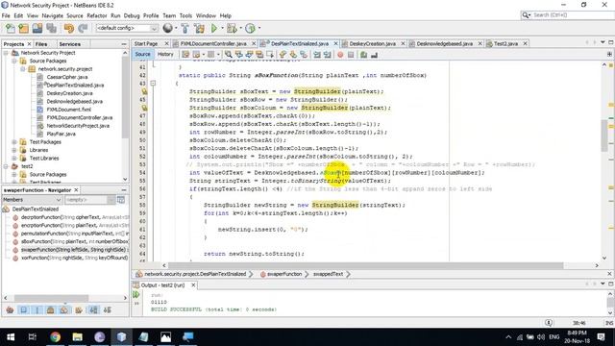The width and height of the screenshot is (615, 346).
Task: Open the empty filter combo box in Navigator
Action: [x=89, y=200]
